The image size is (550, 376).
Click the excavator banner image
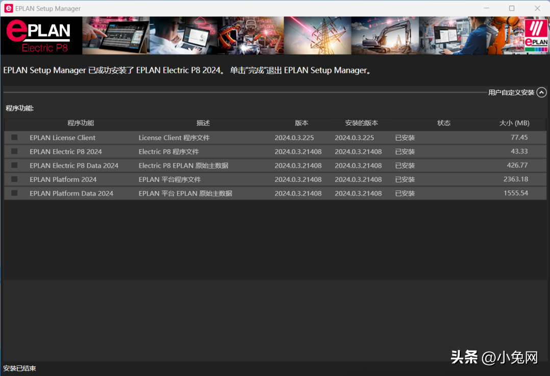[384, 36]
